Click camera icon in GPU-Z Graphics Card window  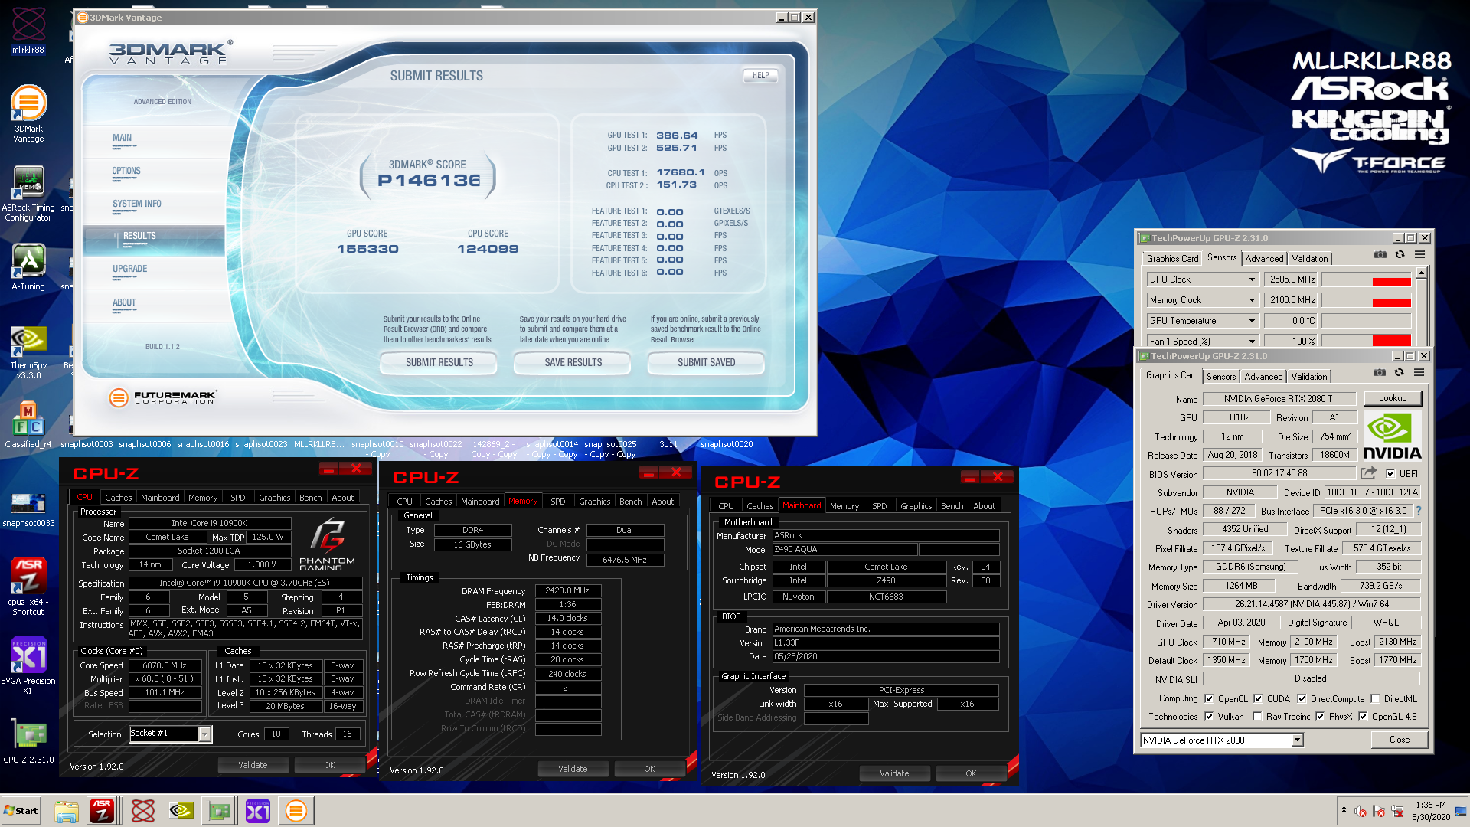[x=1379, y=373]
